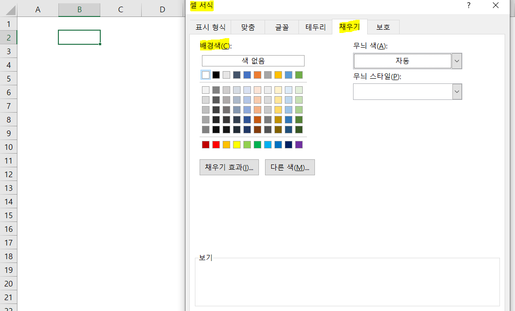Pick the white theme color swatch
Screen dimensions: 515x311
tap(206, 75)
